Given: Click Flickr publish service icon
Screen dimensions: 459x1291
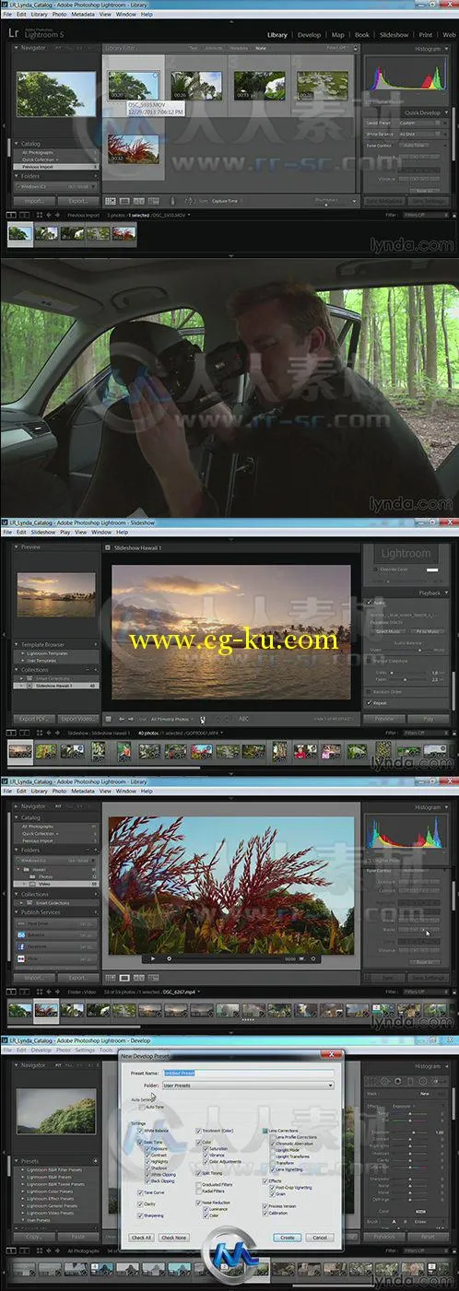Looking at the screenshot, I should (x=19, y=959).
